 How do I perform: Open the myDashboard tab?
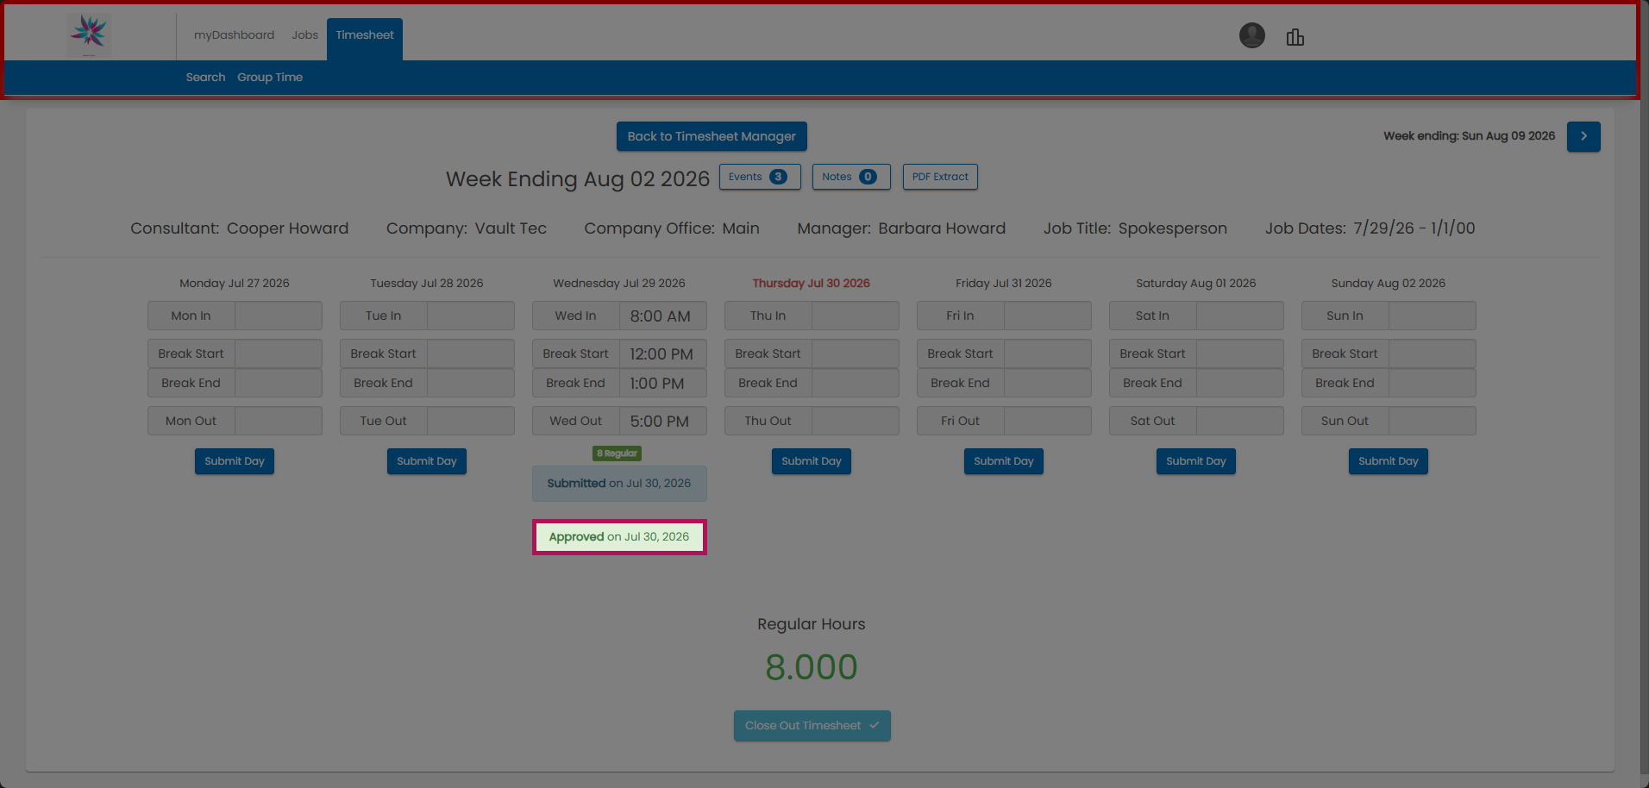click(x=234, y=35)
